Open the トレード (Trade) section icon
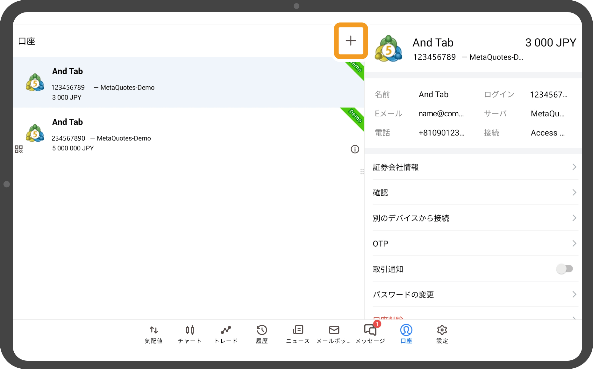This screenshot has height=369, width=593. tap(225, 333)
